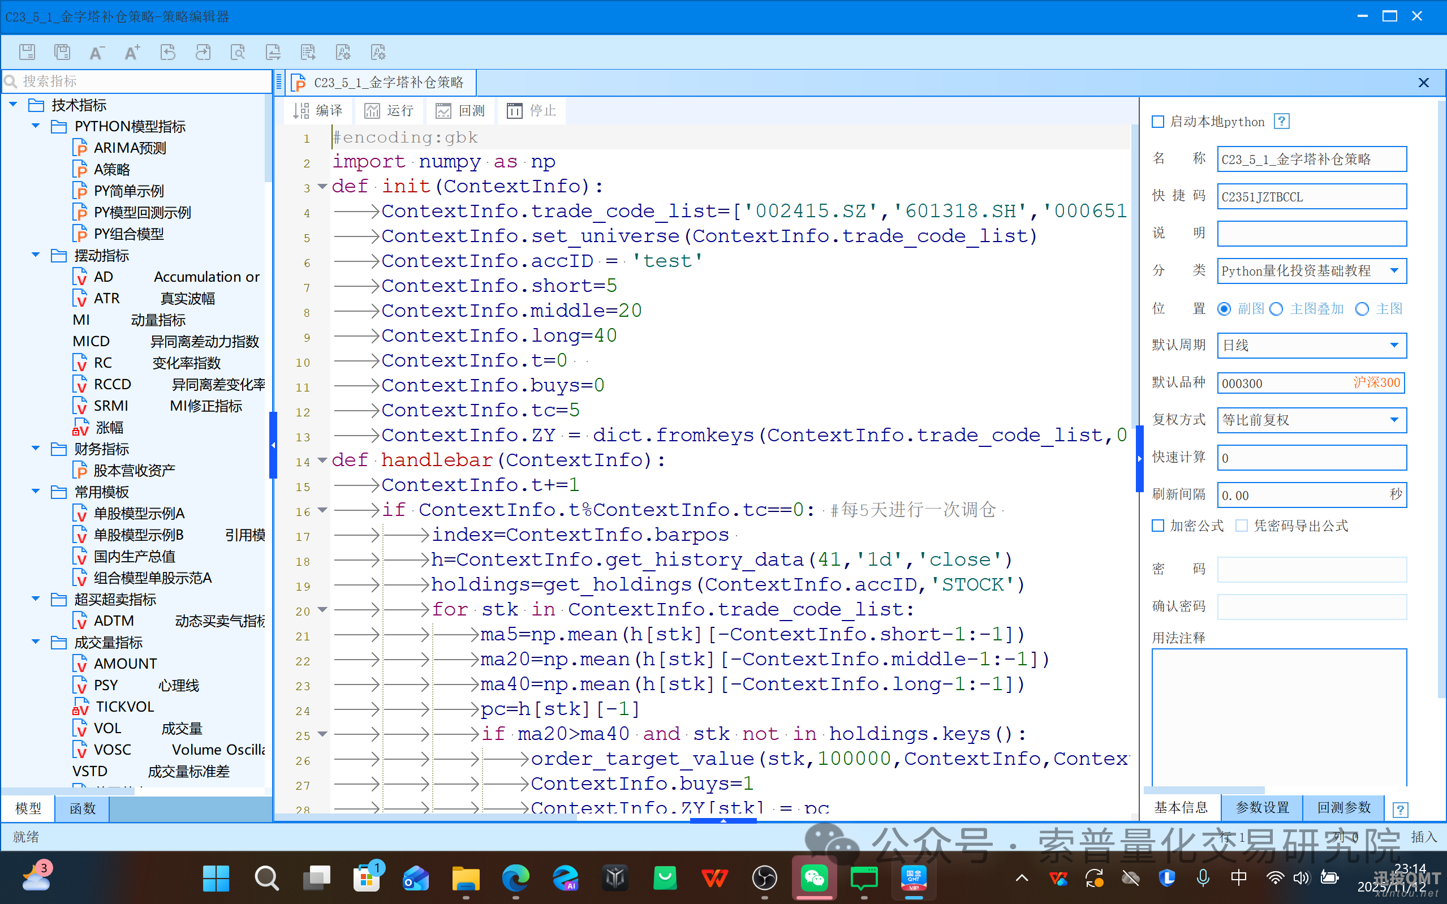Enable 启动本地python checkbox
1447x904 pixels.
point(1158,122)
